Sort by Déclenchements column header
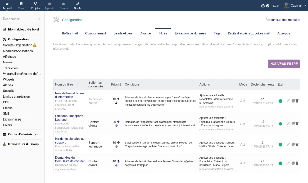 point(262,84)
